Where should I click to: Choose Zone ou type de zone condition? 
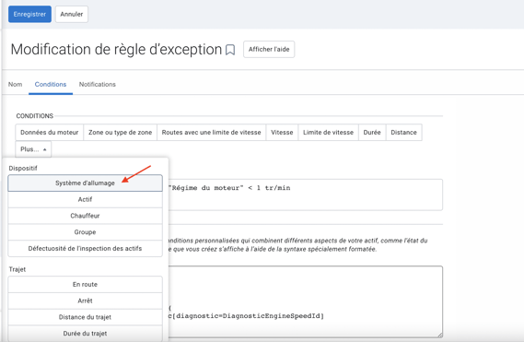[121, 132]
